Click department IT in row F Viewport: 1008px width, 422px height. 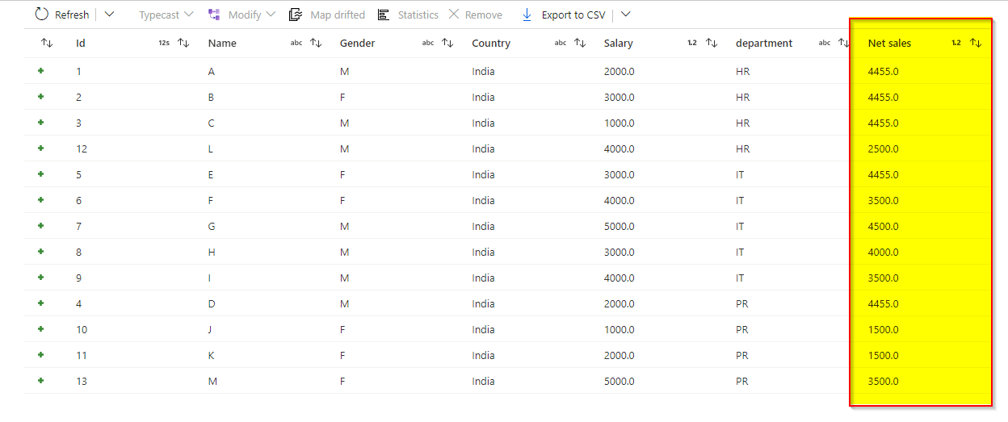(740, 200)
